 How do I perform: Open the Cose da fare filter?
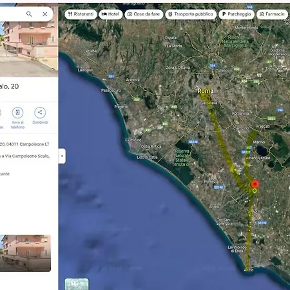click(x=144, y=14)
